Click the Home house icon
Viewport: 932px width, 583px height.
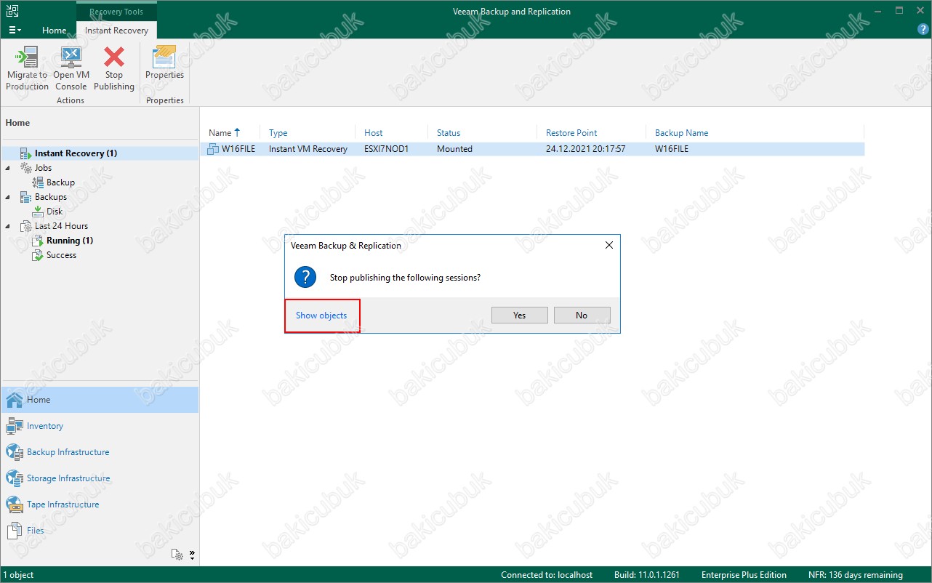coord(15,400)
